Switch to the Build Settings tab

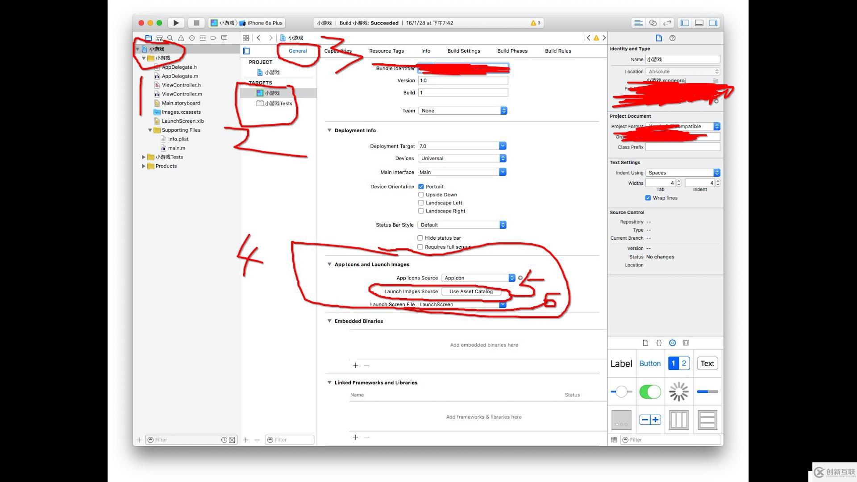(463, 51)
